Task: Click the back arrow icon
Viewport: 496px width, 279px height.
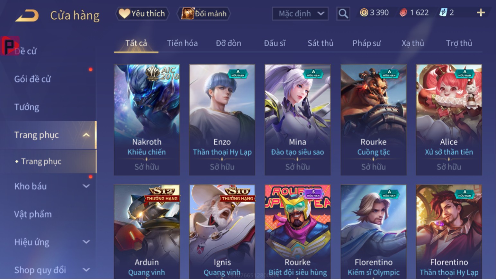Action: [x=27, y=15]
